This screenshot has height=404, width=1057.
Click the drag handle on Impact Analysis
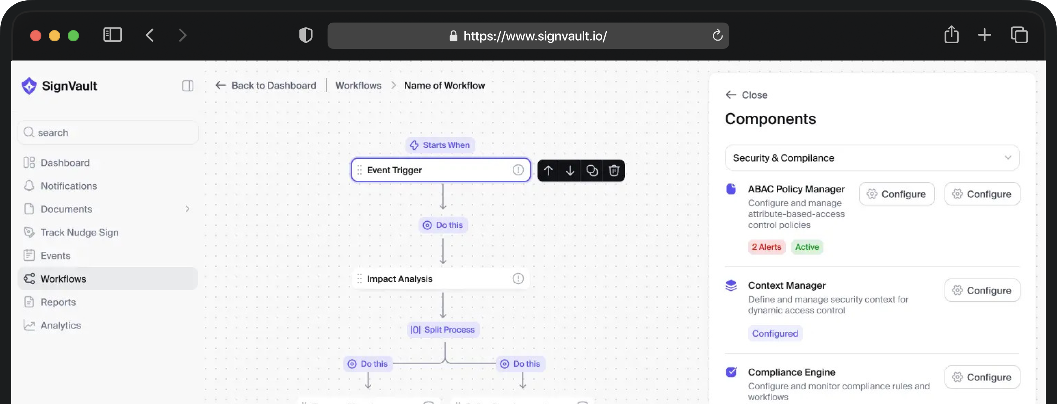click(360, 278)
